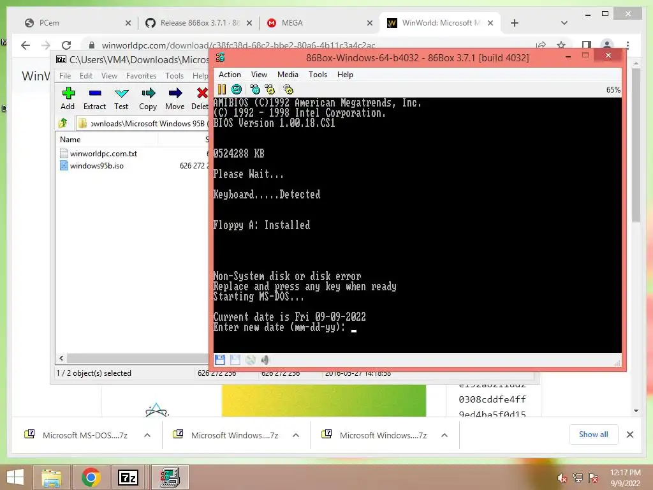The width and height of the screenshot is (653, 490).
Task: Click the sound speaker icon in 86Box status bar
Action: click(x=265, y=360)
